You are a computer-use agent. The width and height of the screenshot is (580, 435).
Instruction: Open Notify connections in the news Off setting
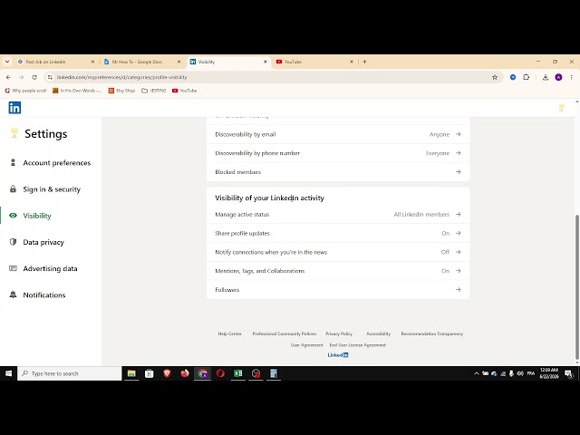(x=338, y=252)
